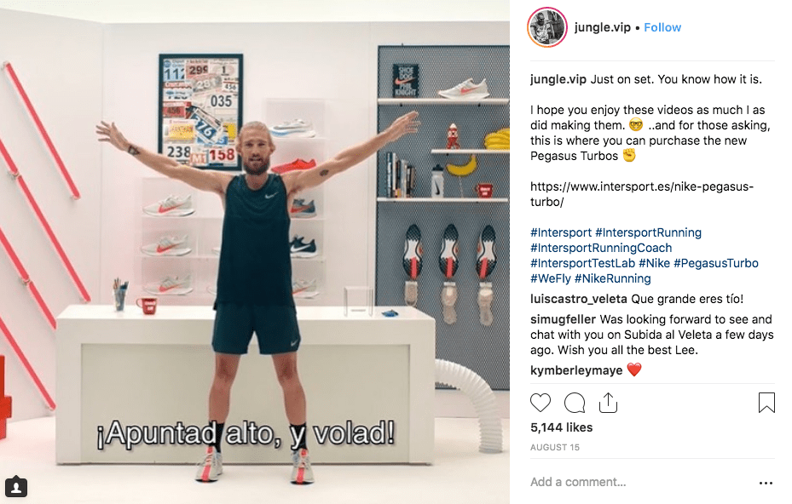
Task: View luiscastro_veleta commenter profile
Action: click(x=579, y=299)
